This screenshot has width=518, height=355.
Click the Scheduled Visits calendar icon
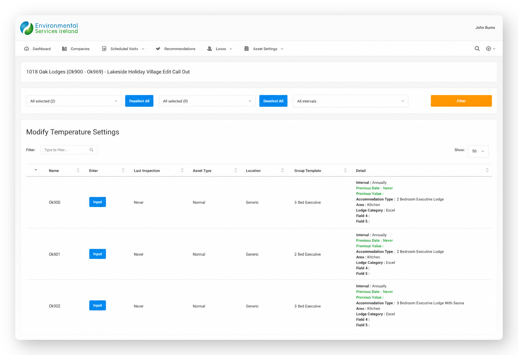(104, 48)
